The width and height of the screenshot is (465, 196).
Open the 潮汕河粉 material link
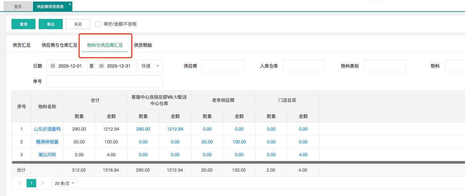click(47, 155)
